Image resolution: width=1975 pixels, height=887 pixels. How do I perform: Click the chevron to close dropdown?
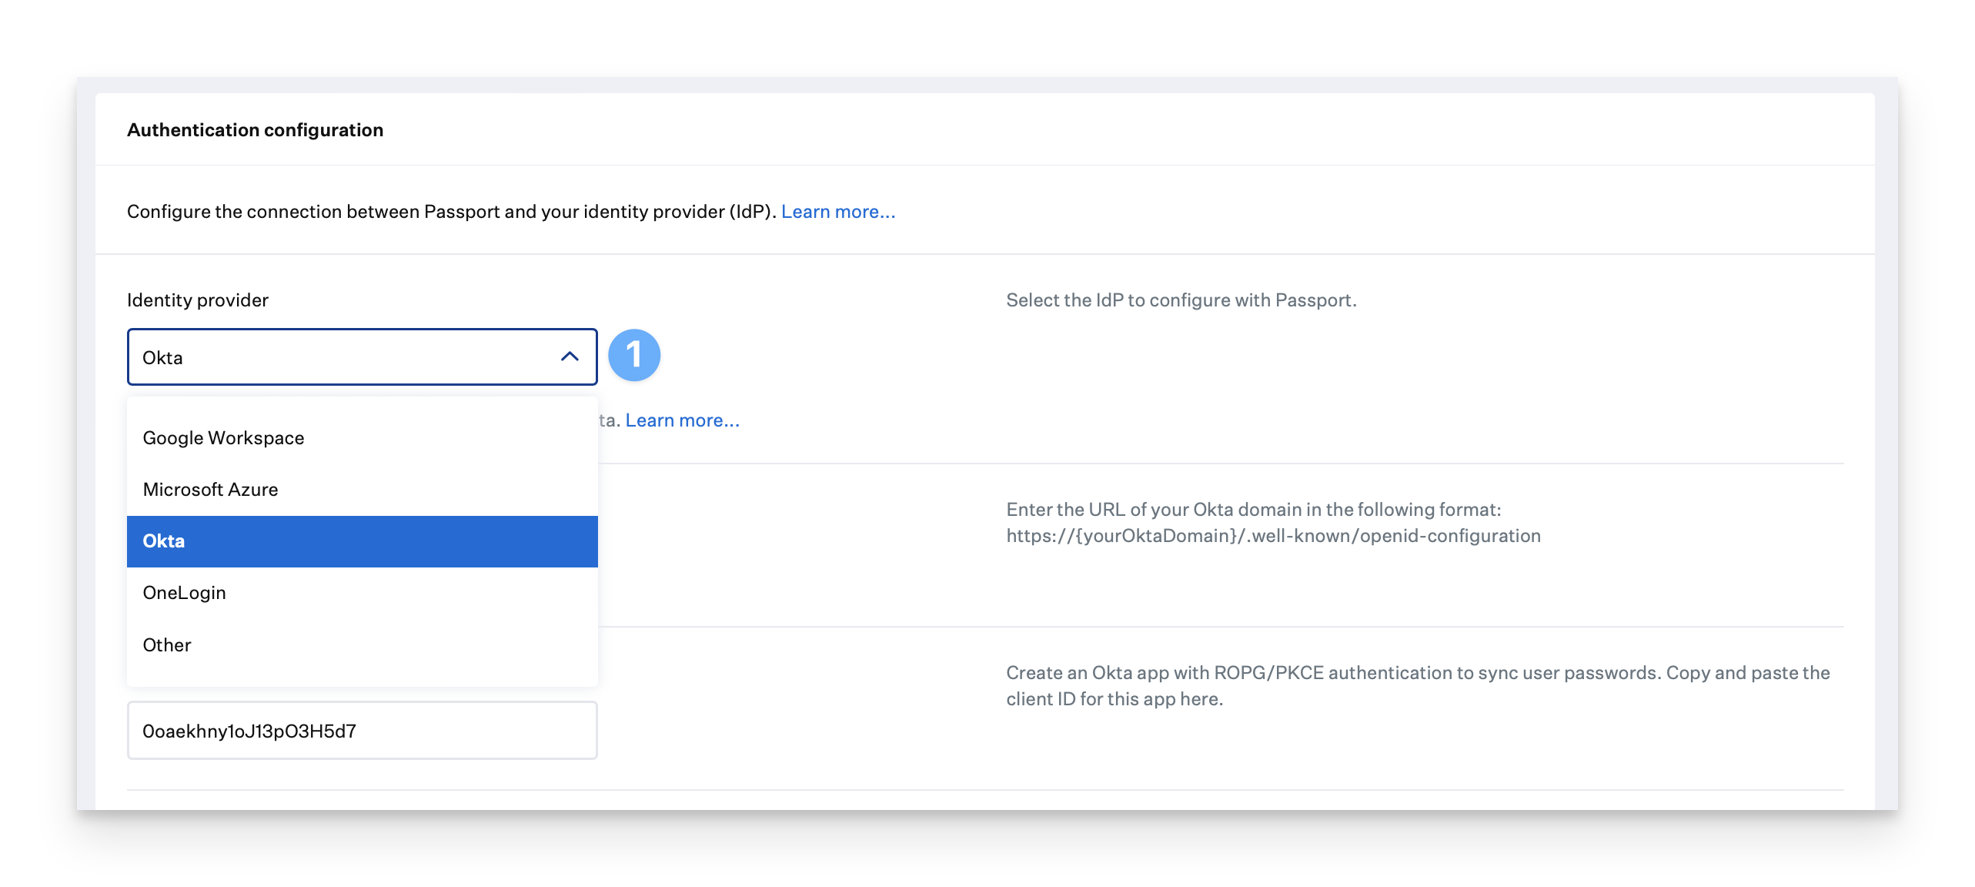tap(570, 356)
